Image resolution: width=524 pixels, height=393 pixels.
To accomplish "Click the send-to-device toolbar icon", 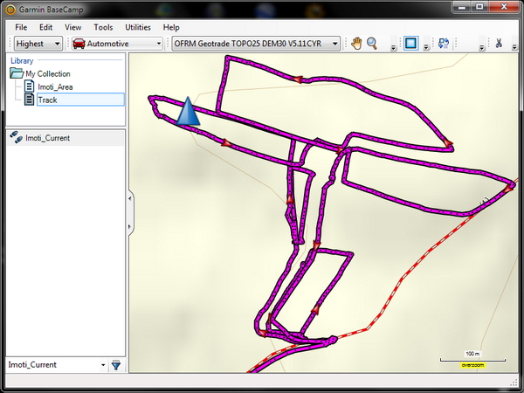I will pyautogui.click(x=444, y=44).
